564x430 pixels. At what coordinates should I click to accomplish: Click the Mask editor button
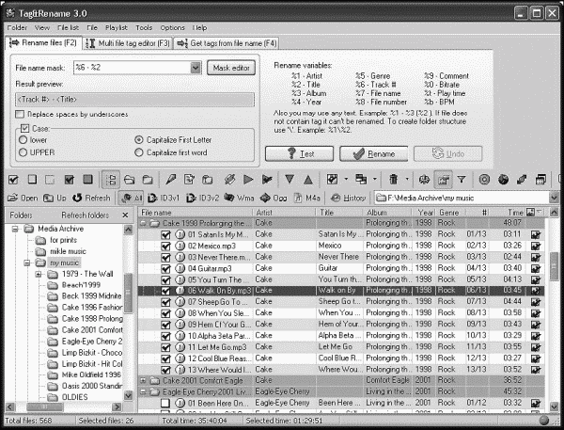pyautogui.click(x=231, y=68)
